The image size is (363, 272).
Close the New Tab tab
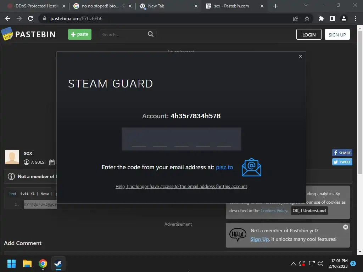click(196, 6)
